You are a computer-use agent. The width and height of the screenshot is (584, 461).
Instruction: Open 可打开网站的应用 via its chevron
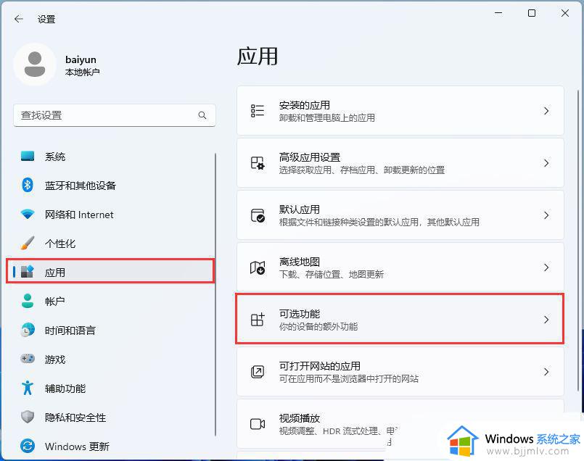click(546, 371)
